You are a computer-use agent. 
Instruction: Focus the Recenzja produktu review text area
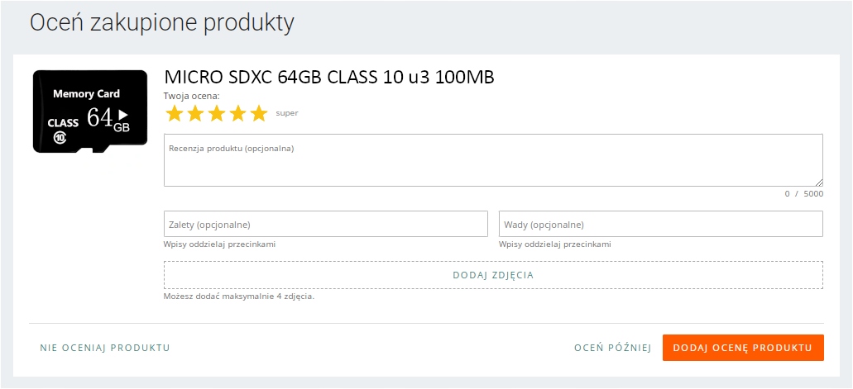(493, 160)
